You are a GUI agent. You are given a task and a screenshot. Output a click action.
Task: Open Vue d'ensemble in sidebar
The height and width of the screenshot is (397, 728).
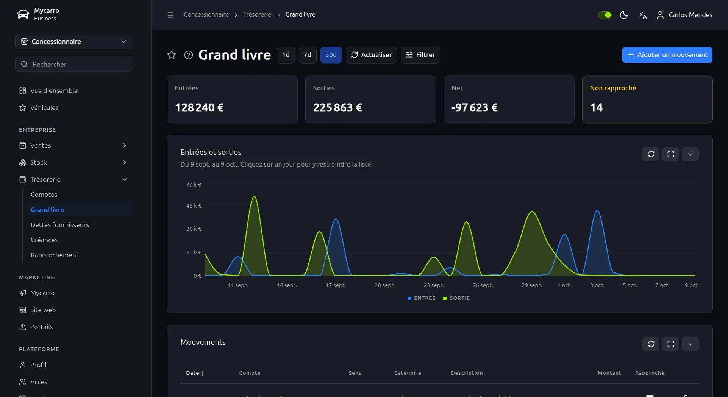[x=73, y=91]
